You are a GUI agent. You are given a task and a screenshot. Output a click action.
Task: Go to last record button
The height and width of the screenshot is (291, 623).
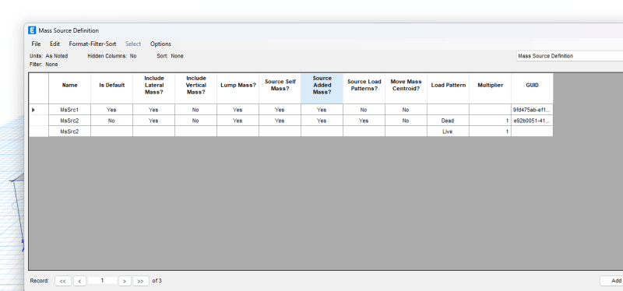coord(141,281)
